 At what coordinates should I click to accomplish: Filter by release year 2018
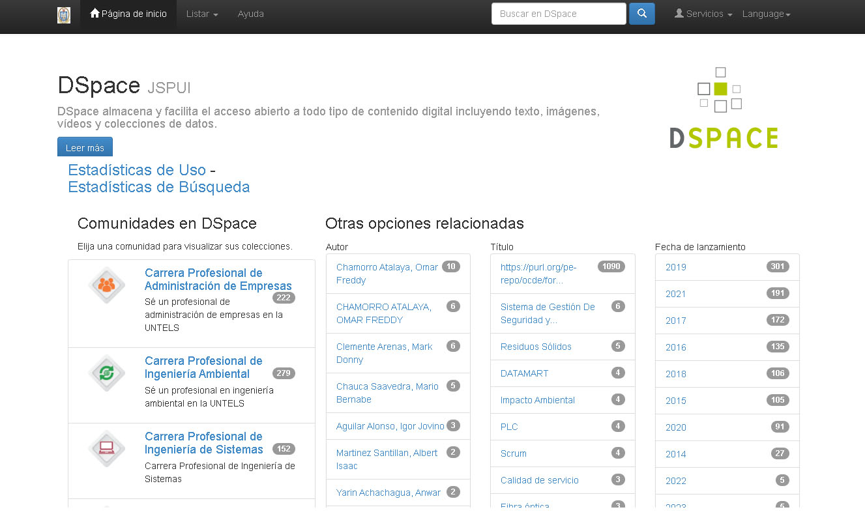pyautogui.click(x=676, y=374)
